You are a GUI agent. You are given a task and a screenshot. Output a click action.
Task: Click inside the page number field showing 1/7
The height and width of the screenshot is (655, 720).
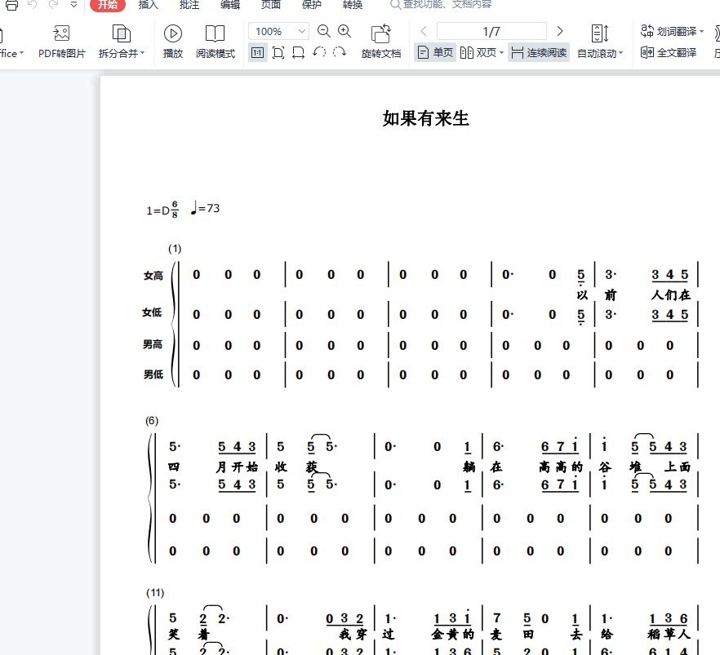491,30
